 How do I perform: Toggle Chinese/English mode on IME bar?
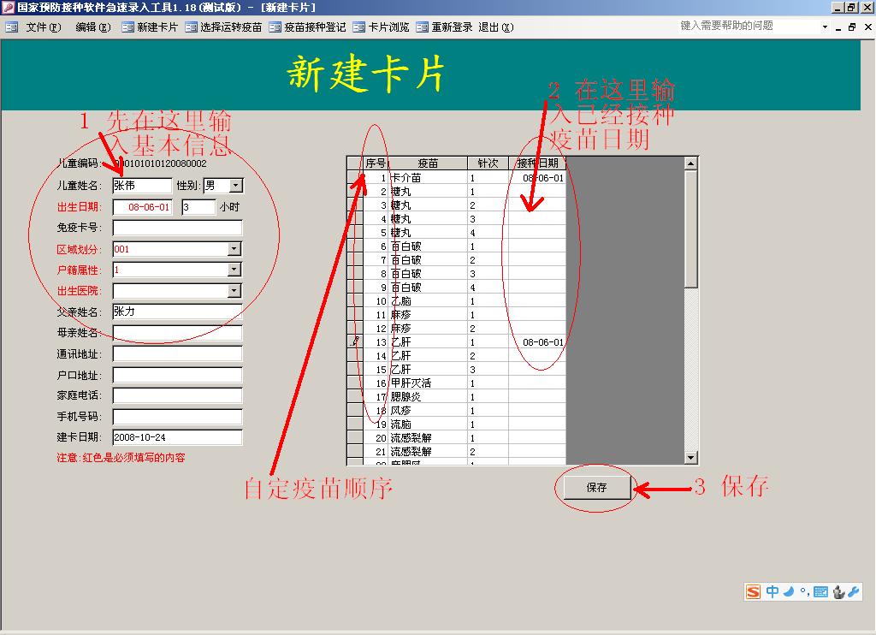click(x=772, y=591)
